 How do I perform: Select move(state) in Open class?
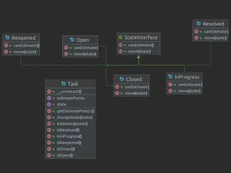point(85,54)
